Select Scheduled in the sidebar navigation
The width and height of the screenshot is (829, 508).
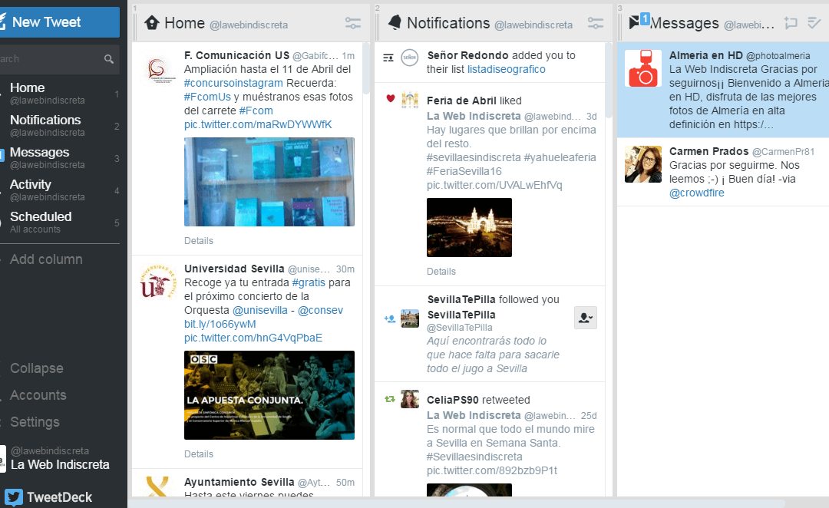pyautogui.click(x=41, y=216)
